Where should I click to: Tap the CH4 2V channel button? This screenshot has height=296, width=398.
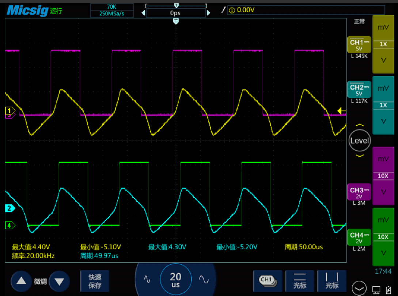coord(359,237)
